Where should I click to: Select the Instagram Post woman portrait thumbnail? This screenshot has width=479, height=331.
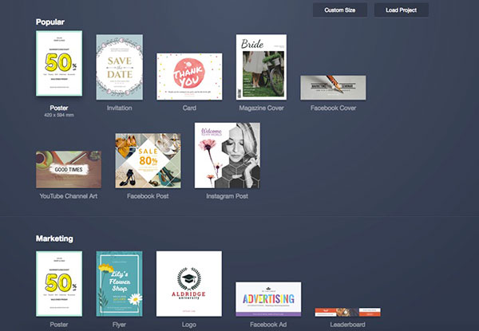point(227,155)
